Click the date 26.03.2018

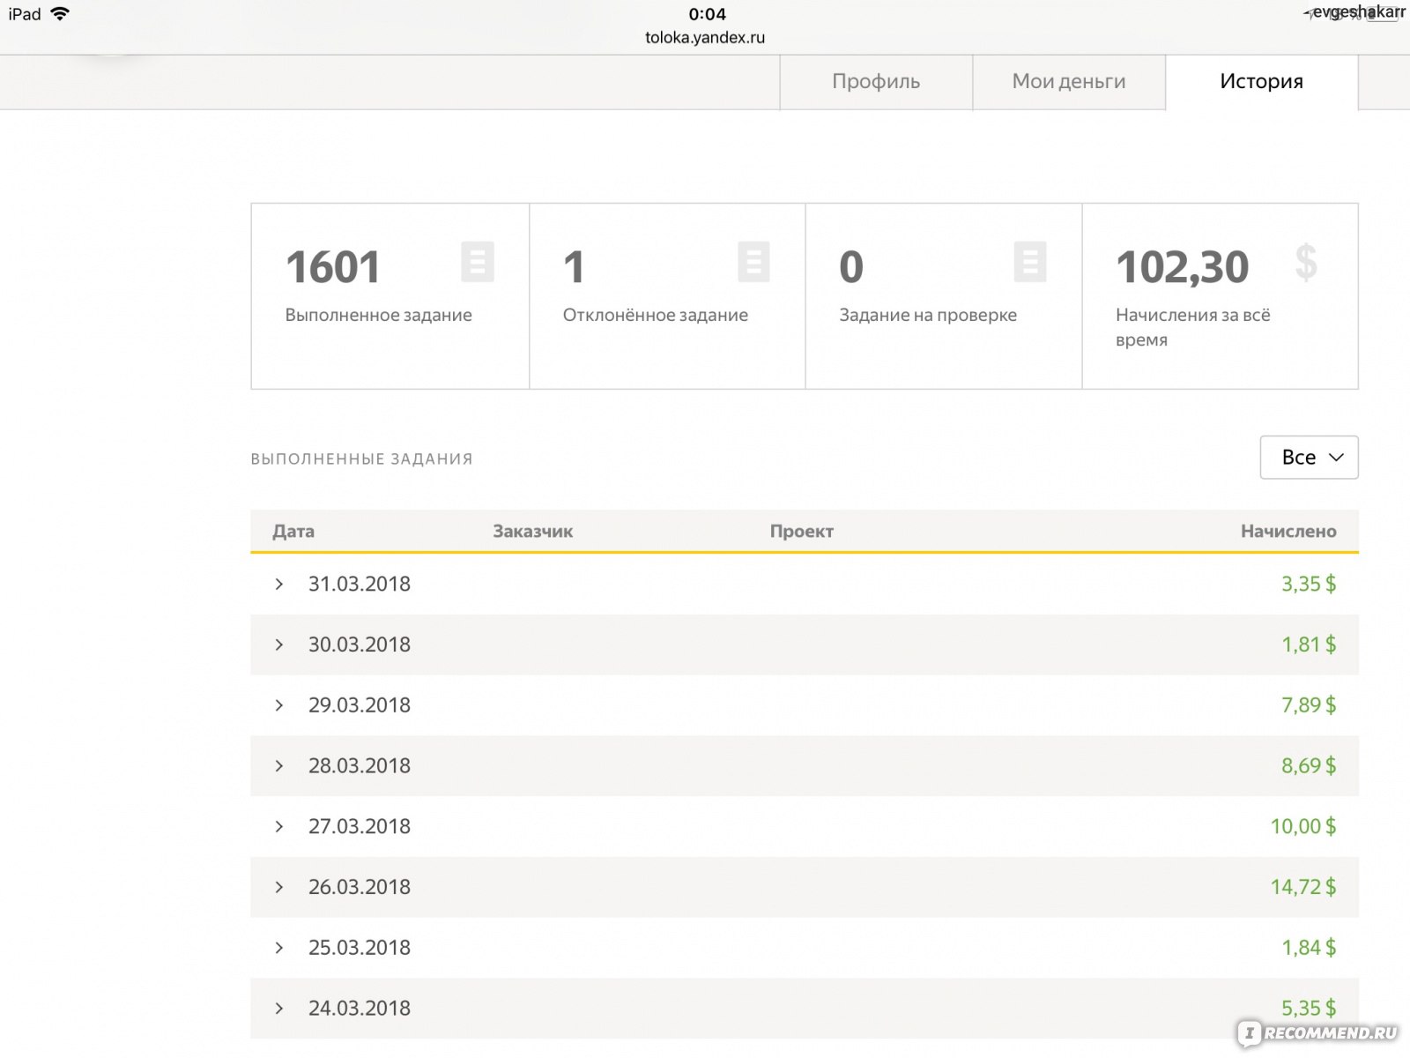point(360,887)
